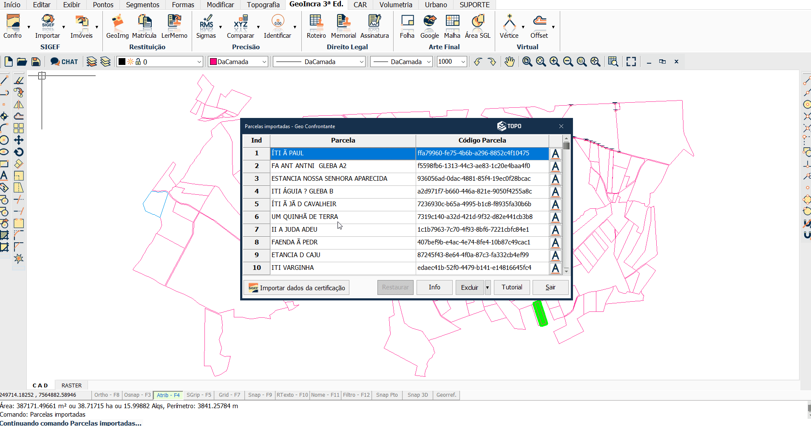Screen dimensions: 811x426
Task: Click the Excluir button
Action: pyautogui.click(x=470, y=288)
